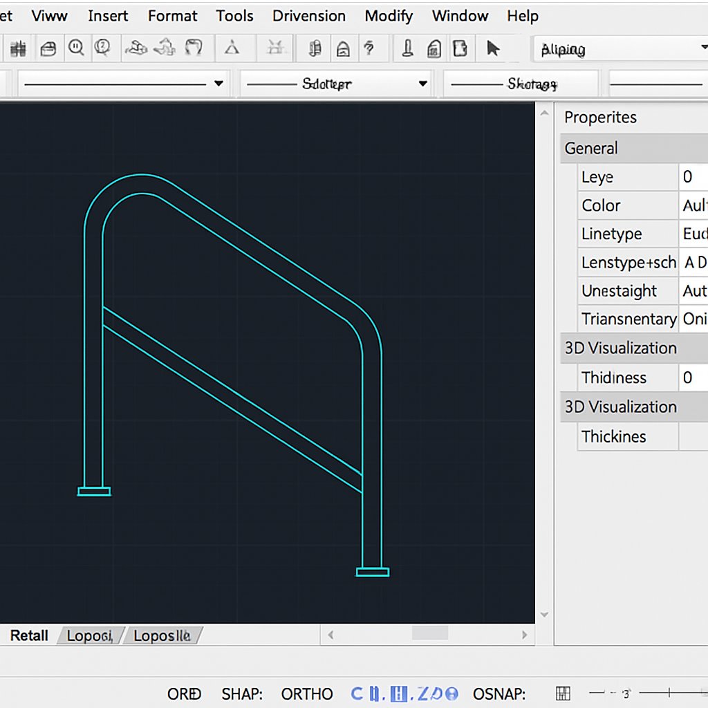This screenshot has width=708, height=708.
Task: Click the calculator icon in toolbar
Action: tap(434, 48)
